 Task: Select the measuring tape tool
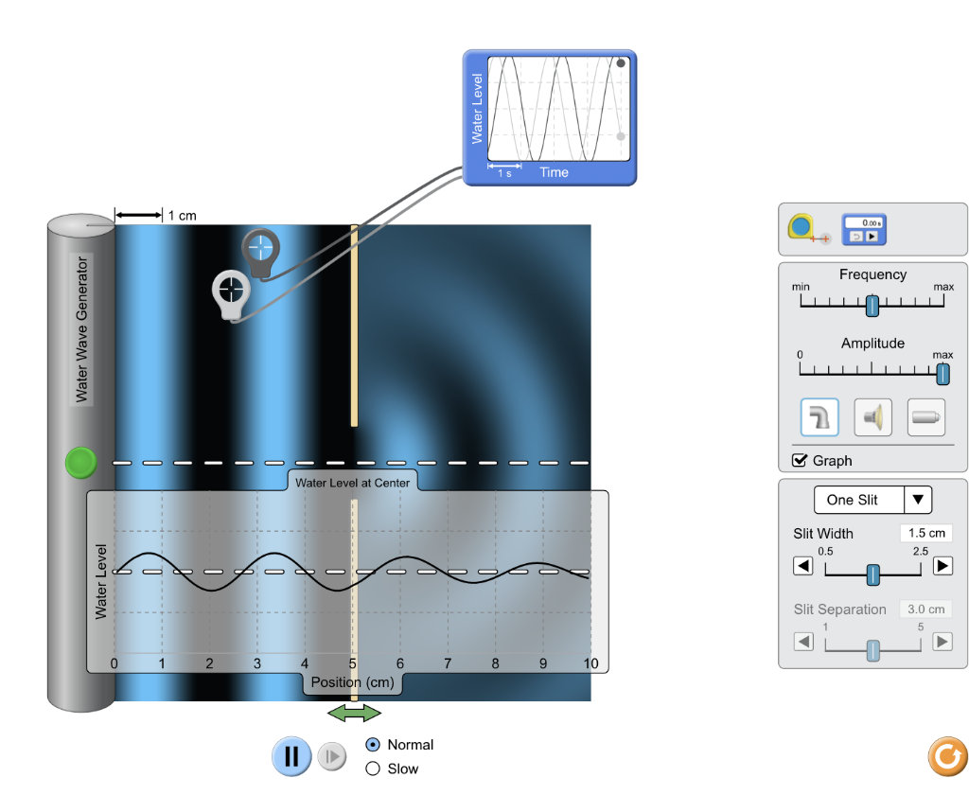click(802, 229)
